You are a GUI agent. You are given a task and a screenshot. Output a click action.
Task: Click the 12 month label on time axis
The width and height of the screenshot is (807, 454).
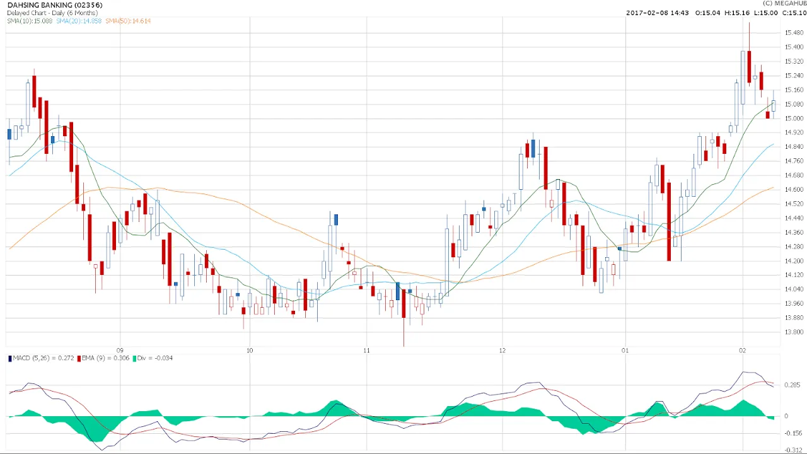pyautogui.click(x=502, y=350)
